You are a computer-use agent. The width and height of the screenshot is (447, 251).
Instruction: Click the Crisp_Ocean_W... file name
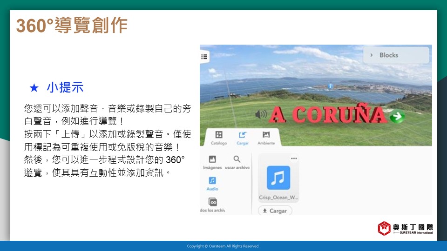click(278, 197)
